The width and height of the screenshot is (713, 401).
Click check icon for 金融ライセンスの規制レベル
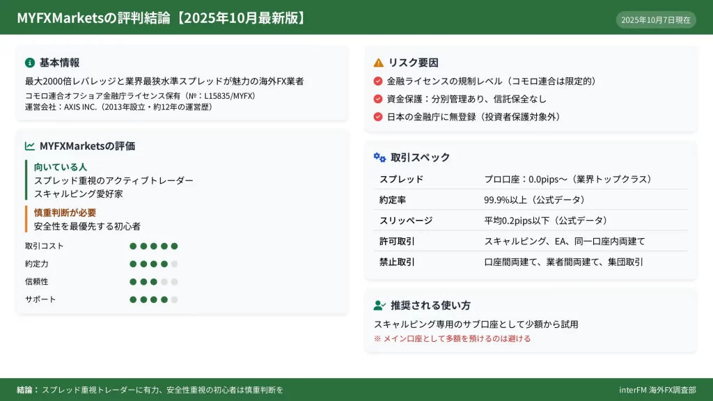[x=378, y=81]
